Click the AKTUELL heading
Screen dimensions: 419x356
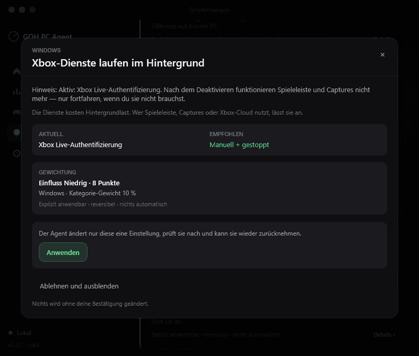pos(51,134)
